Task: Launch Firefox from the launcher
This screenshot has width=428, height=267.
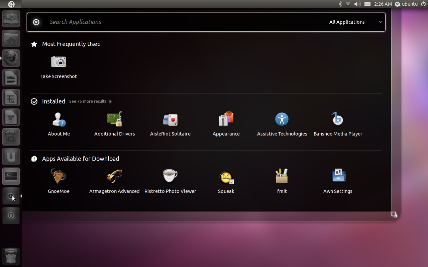Action: pyautogui.click(x=11, y=58)
